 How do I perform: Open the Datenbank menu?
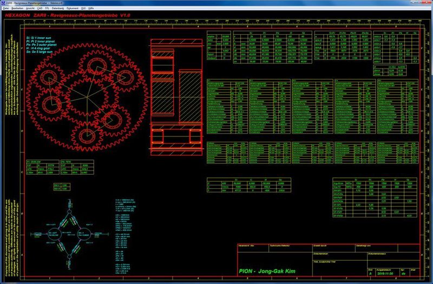pos(58,9)
